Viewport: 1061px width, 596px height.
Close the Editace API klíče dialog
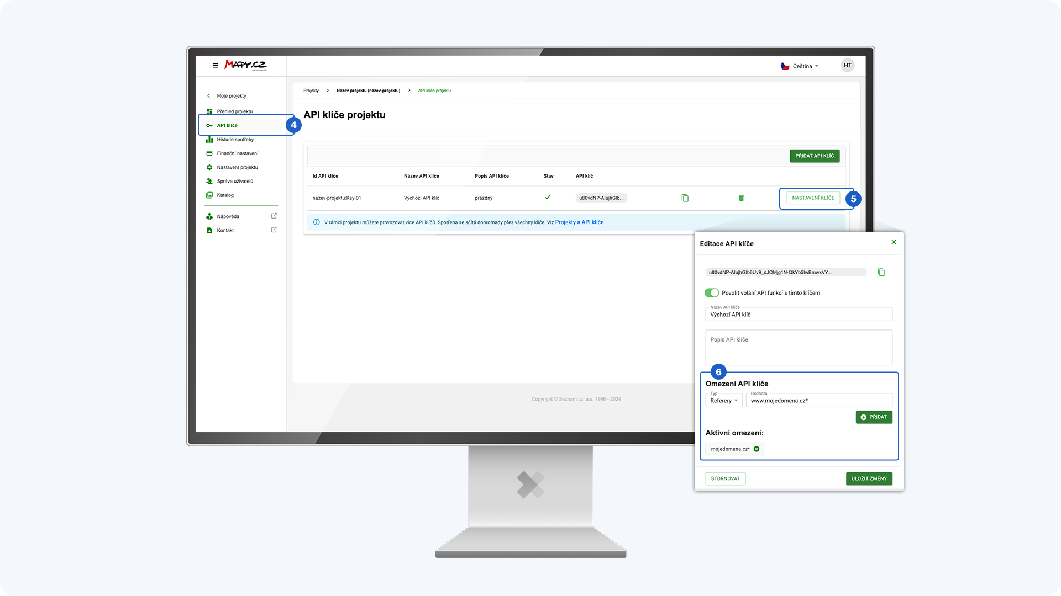(894, 242)
